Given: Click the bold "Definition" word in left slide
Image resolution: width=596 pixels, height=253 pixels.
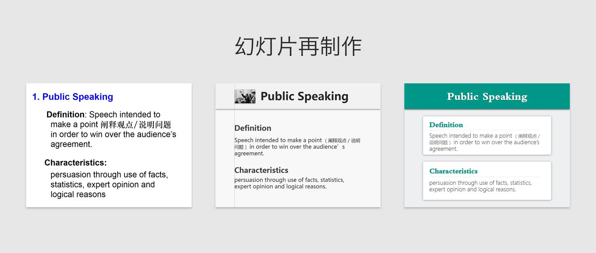Looking at the screenshot, I should pyautogui.click(x=65, y=114).
